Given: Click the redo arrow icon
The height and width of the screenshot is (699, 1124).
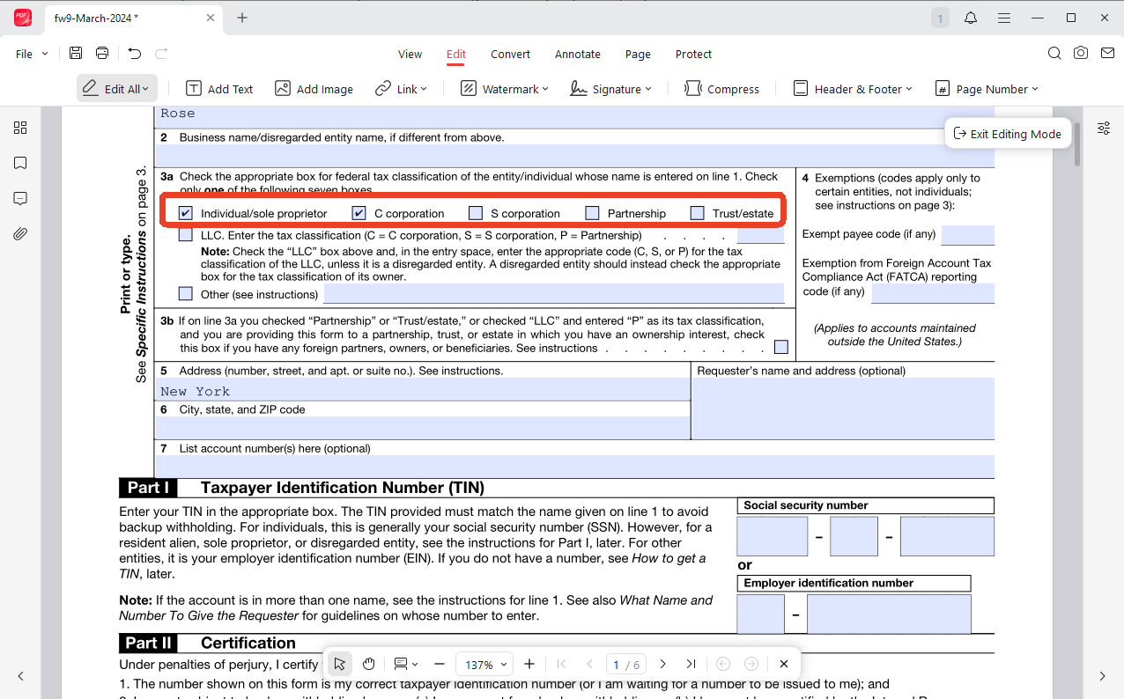Looking at the screenshot, I should point(161,54).
